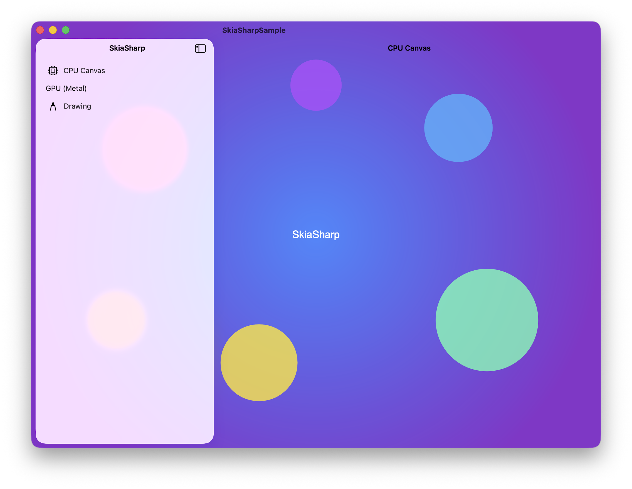The width and height of the screenshot is (632, 489).
Task: Open the Drawing sidebar item
Action: point(124,106)
